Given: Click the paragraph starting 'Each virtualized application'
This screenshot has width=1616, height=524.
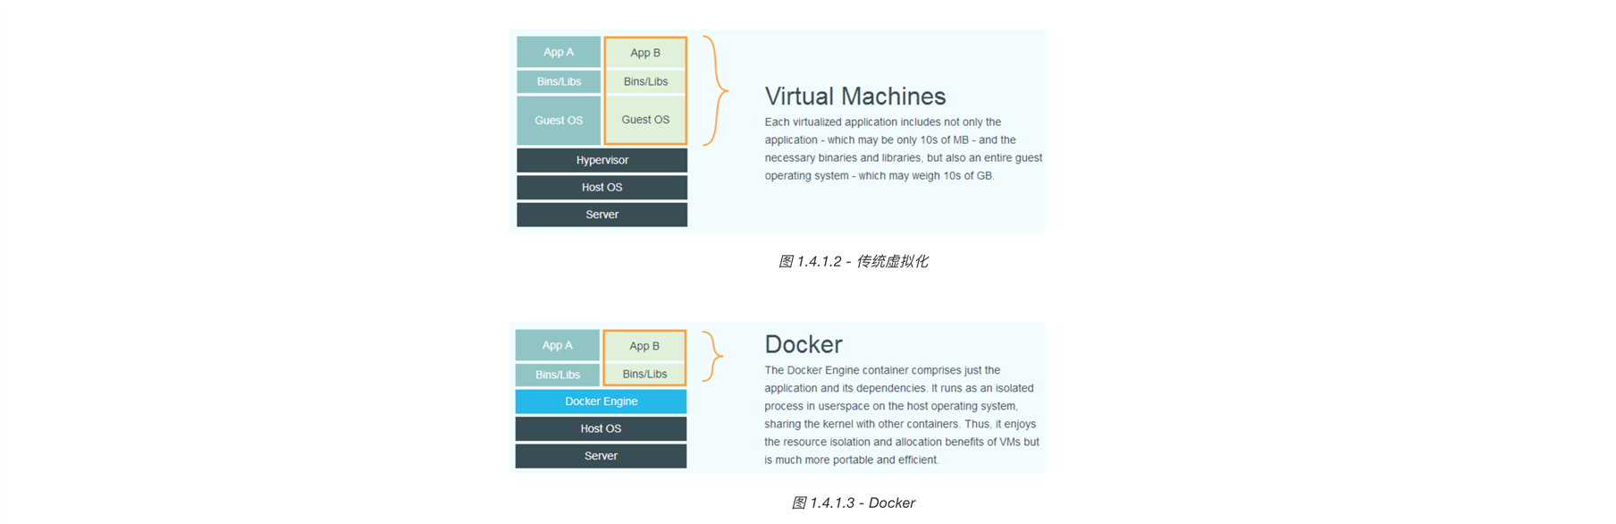Looking at the screenshot, I should (903, 148).
